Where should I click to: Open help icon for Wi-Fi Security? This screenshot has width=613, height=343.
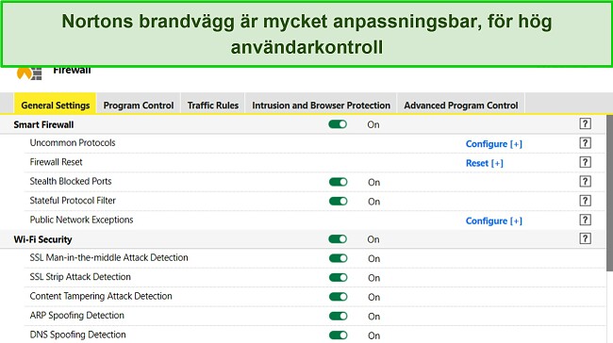[x=585, y=238]
